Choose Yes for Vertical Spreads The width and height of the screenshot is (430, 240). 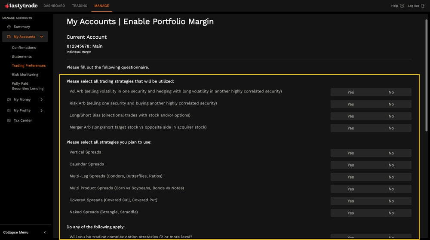click(x=350, y=153)
